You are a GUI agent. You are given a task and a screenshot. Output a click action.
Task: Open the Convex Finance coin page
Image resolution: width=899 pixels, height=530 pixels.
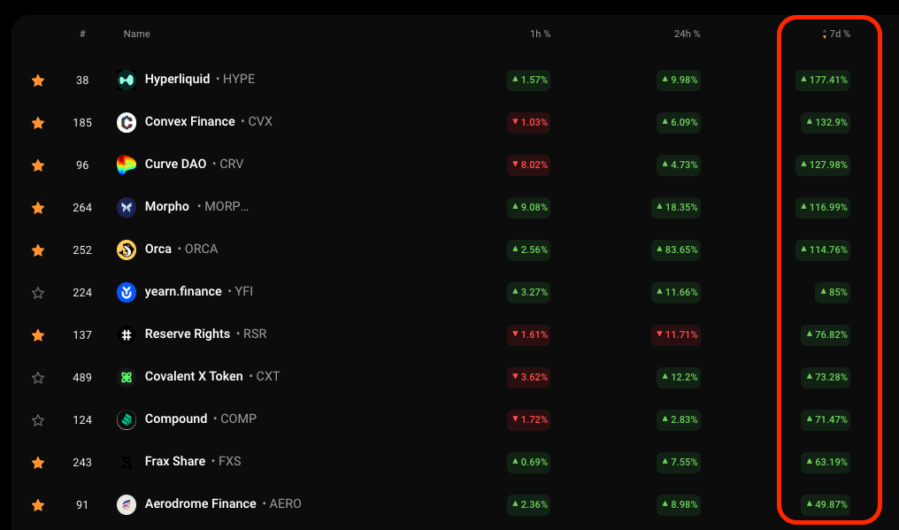189,121
